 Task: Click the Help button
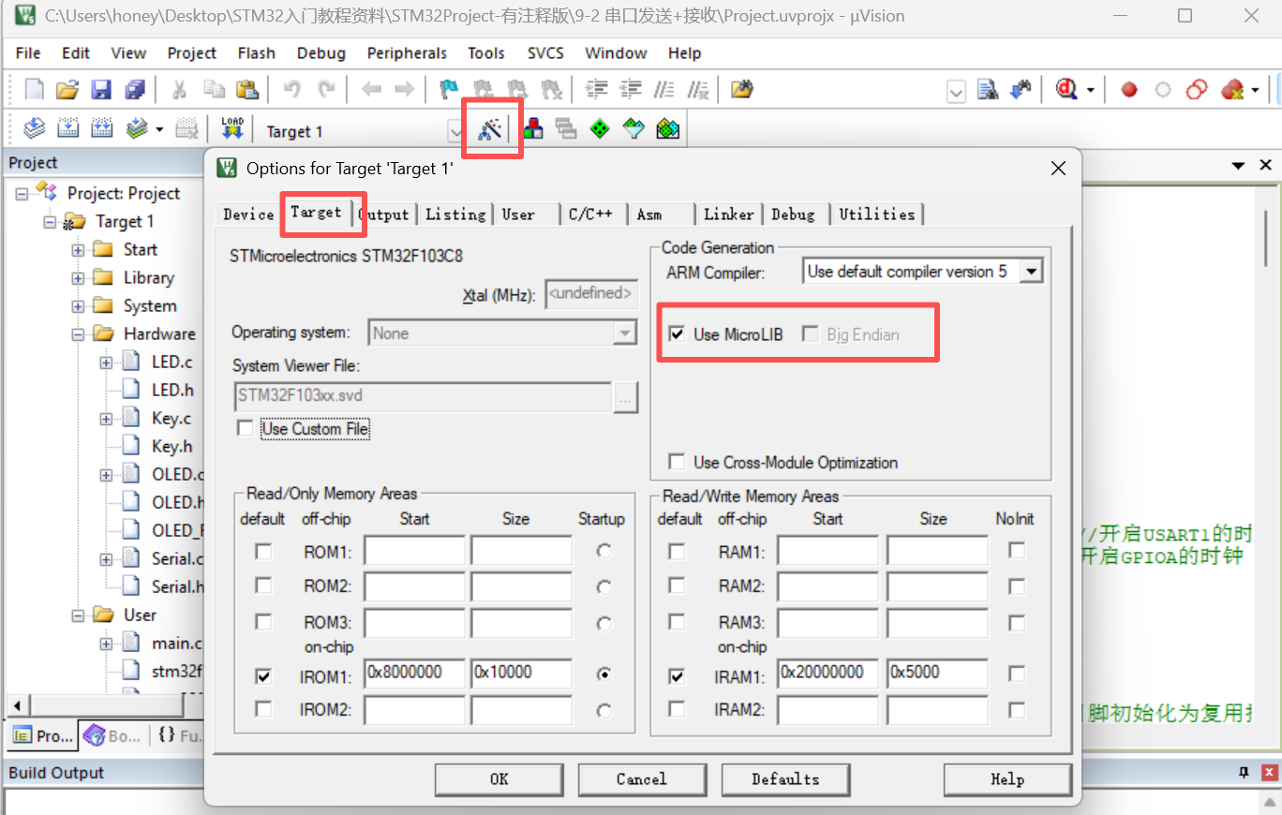[1007, 779]
